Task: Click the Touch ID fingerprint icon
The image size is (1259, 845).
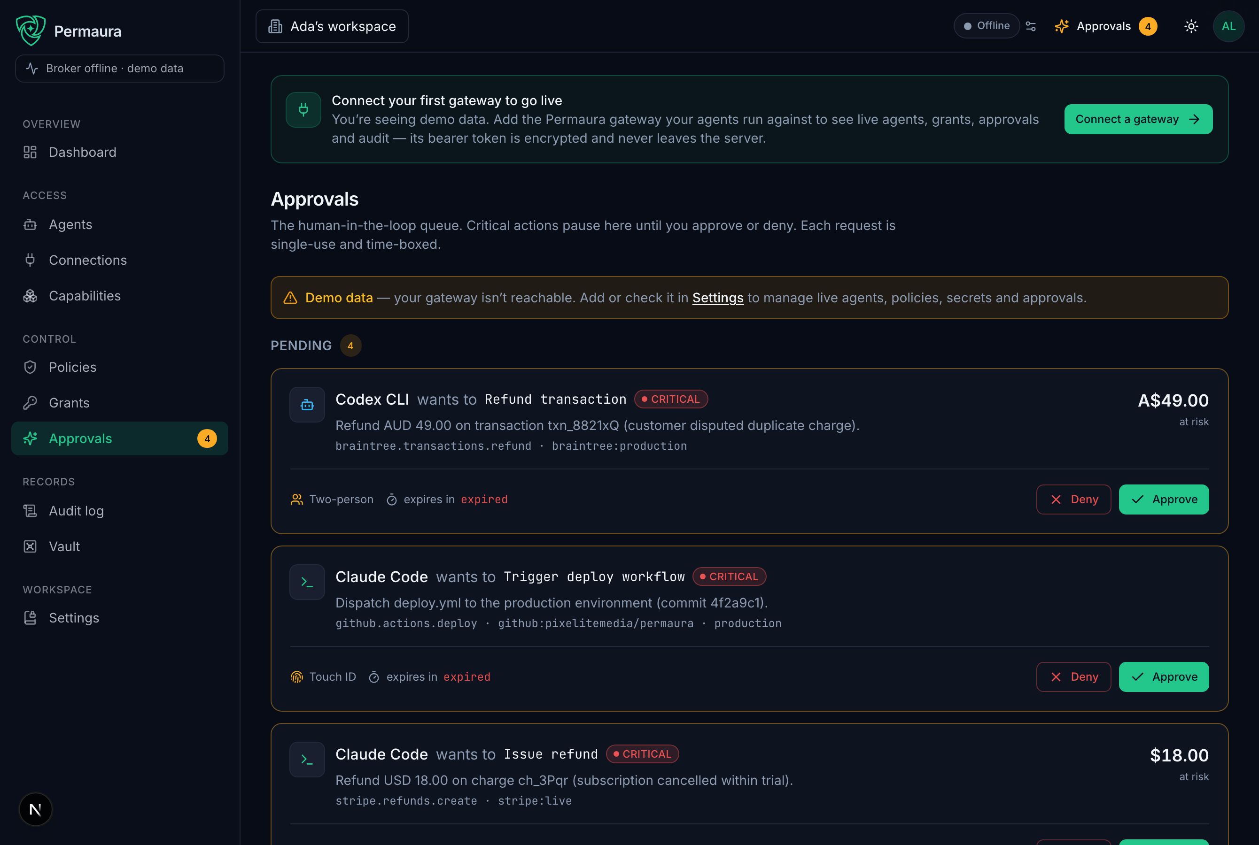Action: 296,677
